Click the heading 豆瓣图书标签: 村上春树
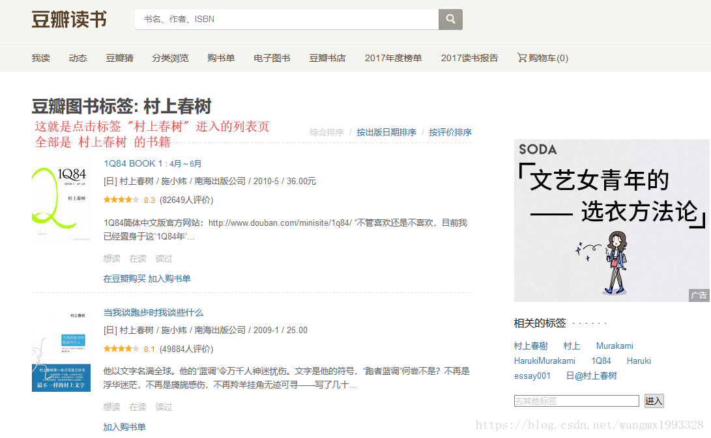 (x=121, y=107)
